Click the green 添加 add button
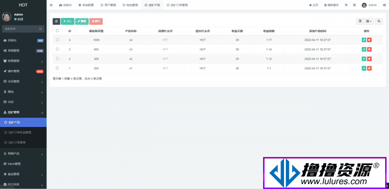 point(68,21)
